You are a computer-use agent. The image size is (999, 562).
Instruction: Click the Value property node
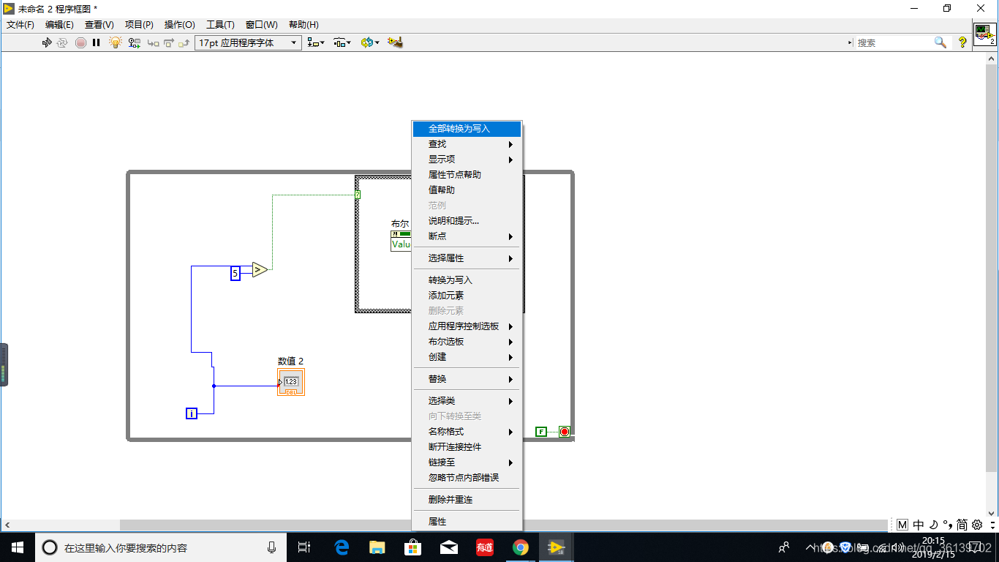[402, 240]
